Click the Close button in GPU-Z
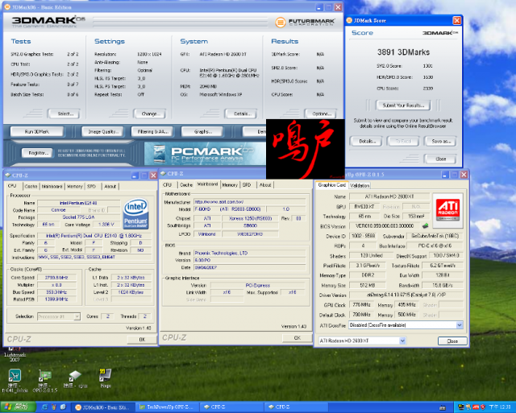This screenshot has height=413, width=516. tap(452, 341)
